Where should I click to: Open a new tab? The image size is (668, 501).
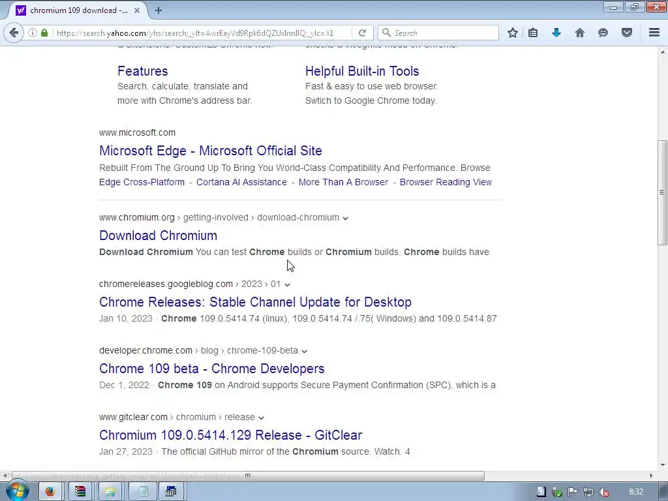click(x=159, y=10)
